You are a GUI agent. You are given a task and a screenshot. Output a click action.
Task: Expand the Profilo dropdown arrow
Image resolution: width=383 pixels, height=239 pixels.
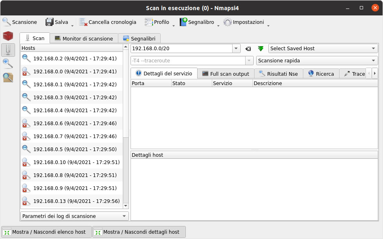click(x=174, y=26)
